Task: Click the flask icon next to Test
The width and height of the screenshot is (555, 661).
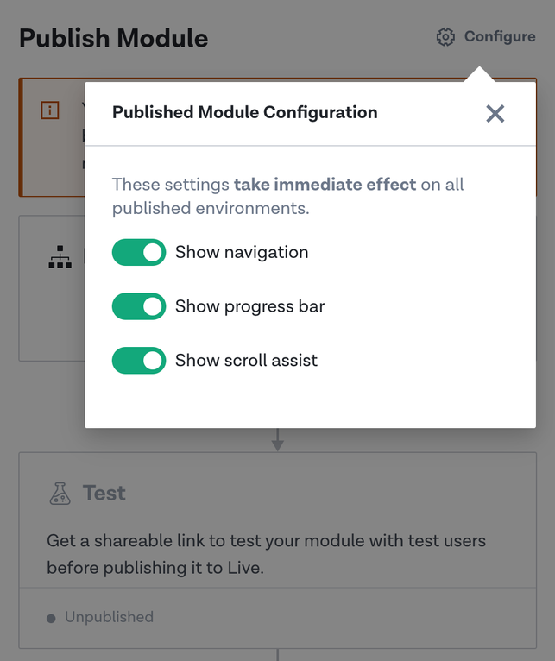Action: click(60, 494)
